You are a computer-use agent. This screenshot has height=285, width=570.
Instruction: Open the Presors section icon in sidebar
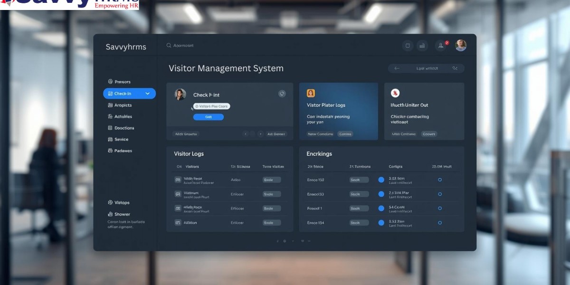110,81
